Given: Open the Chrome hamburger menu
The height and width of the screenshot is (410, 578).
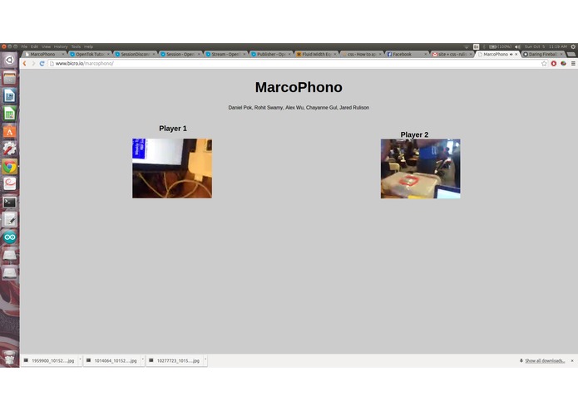Looking at the screenshot, I should (x=573, y=64).
